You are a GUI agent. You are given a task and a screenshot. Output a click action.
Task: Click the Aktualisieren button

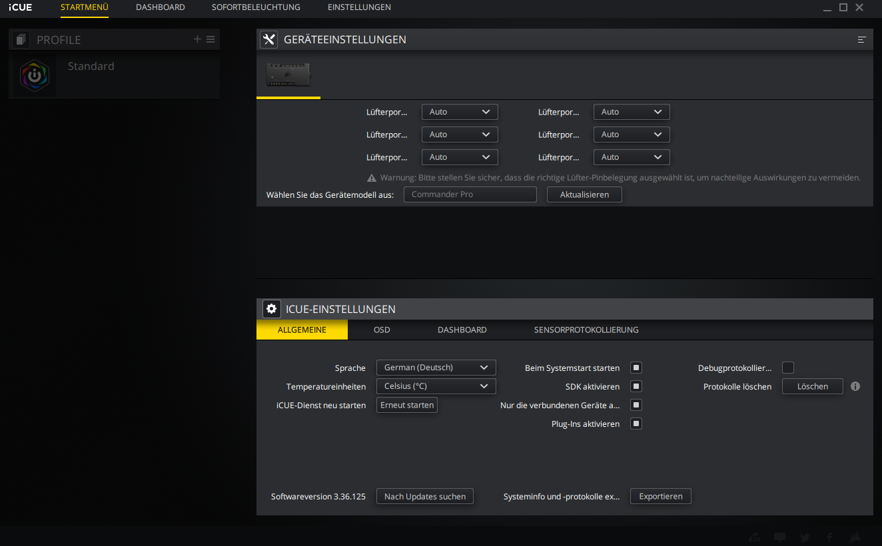584,194
